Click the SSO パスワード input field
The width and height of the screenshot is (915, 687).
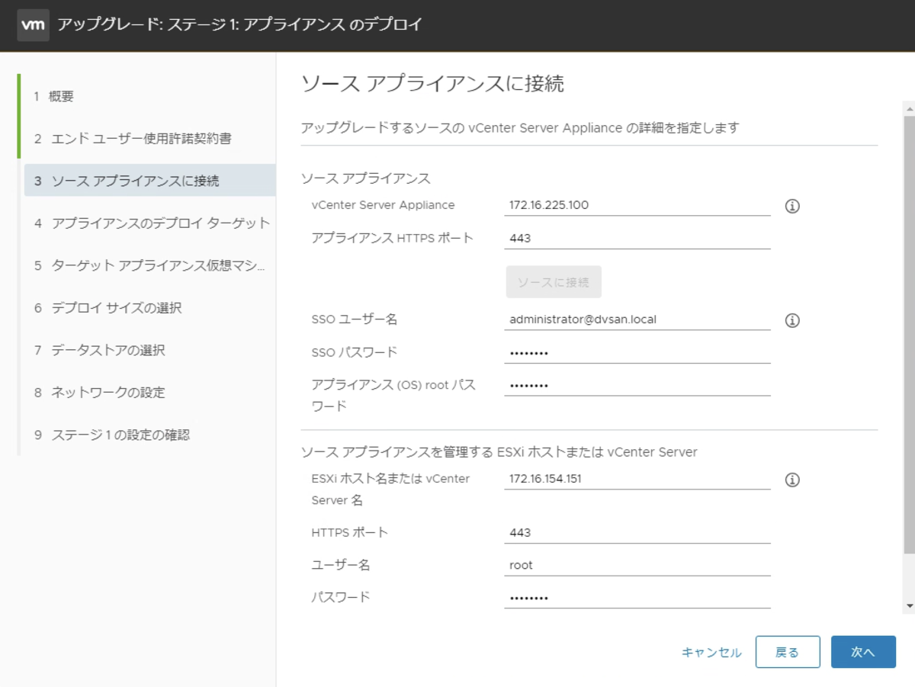tap(637, 352)
